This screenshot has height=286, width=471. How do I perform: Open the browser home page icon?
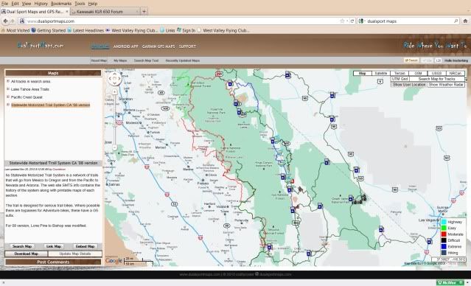pos(465,21)
